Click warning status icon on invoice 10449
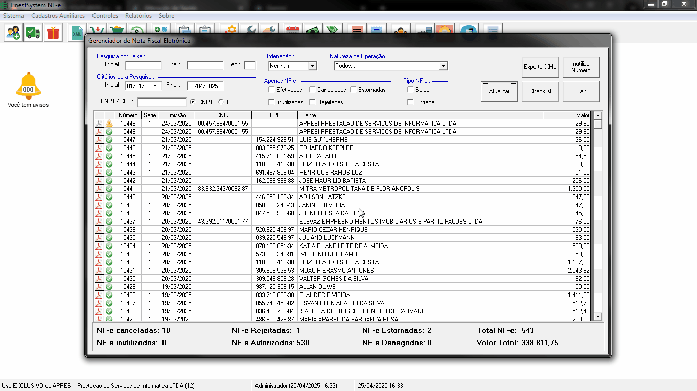The height and width of the screenshot is (391, 697). pyautogui.click(x=109, y=124)
